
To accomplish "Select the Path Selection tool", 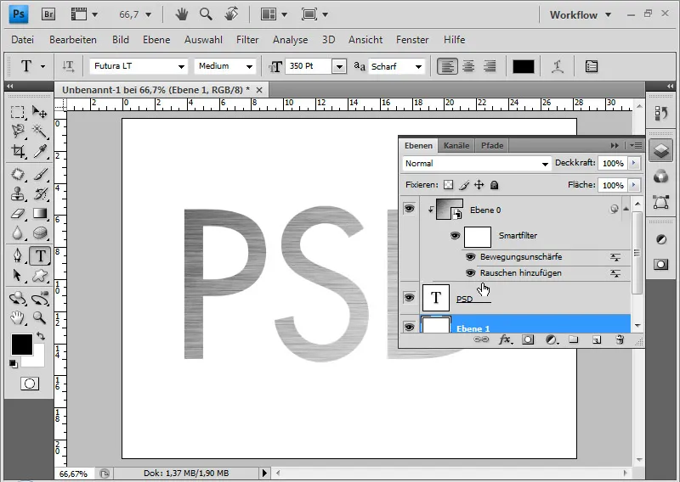I will 17,276.
